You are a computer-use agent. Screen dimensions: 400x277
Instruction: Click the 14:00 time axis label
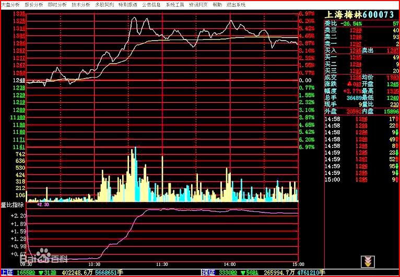point(230,265)
